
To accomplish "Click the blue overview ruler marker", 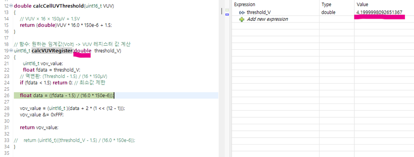I will click(227, 14).
